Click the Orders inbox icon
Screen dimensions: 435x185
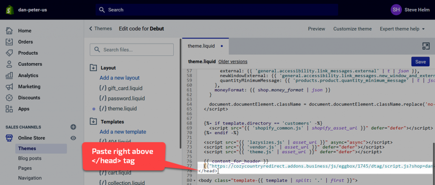(x=9, y=42)
